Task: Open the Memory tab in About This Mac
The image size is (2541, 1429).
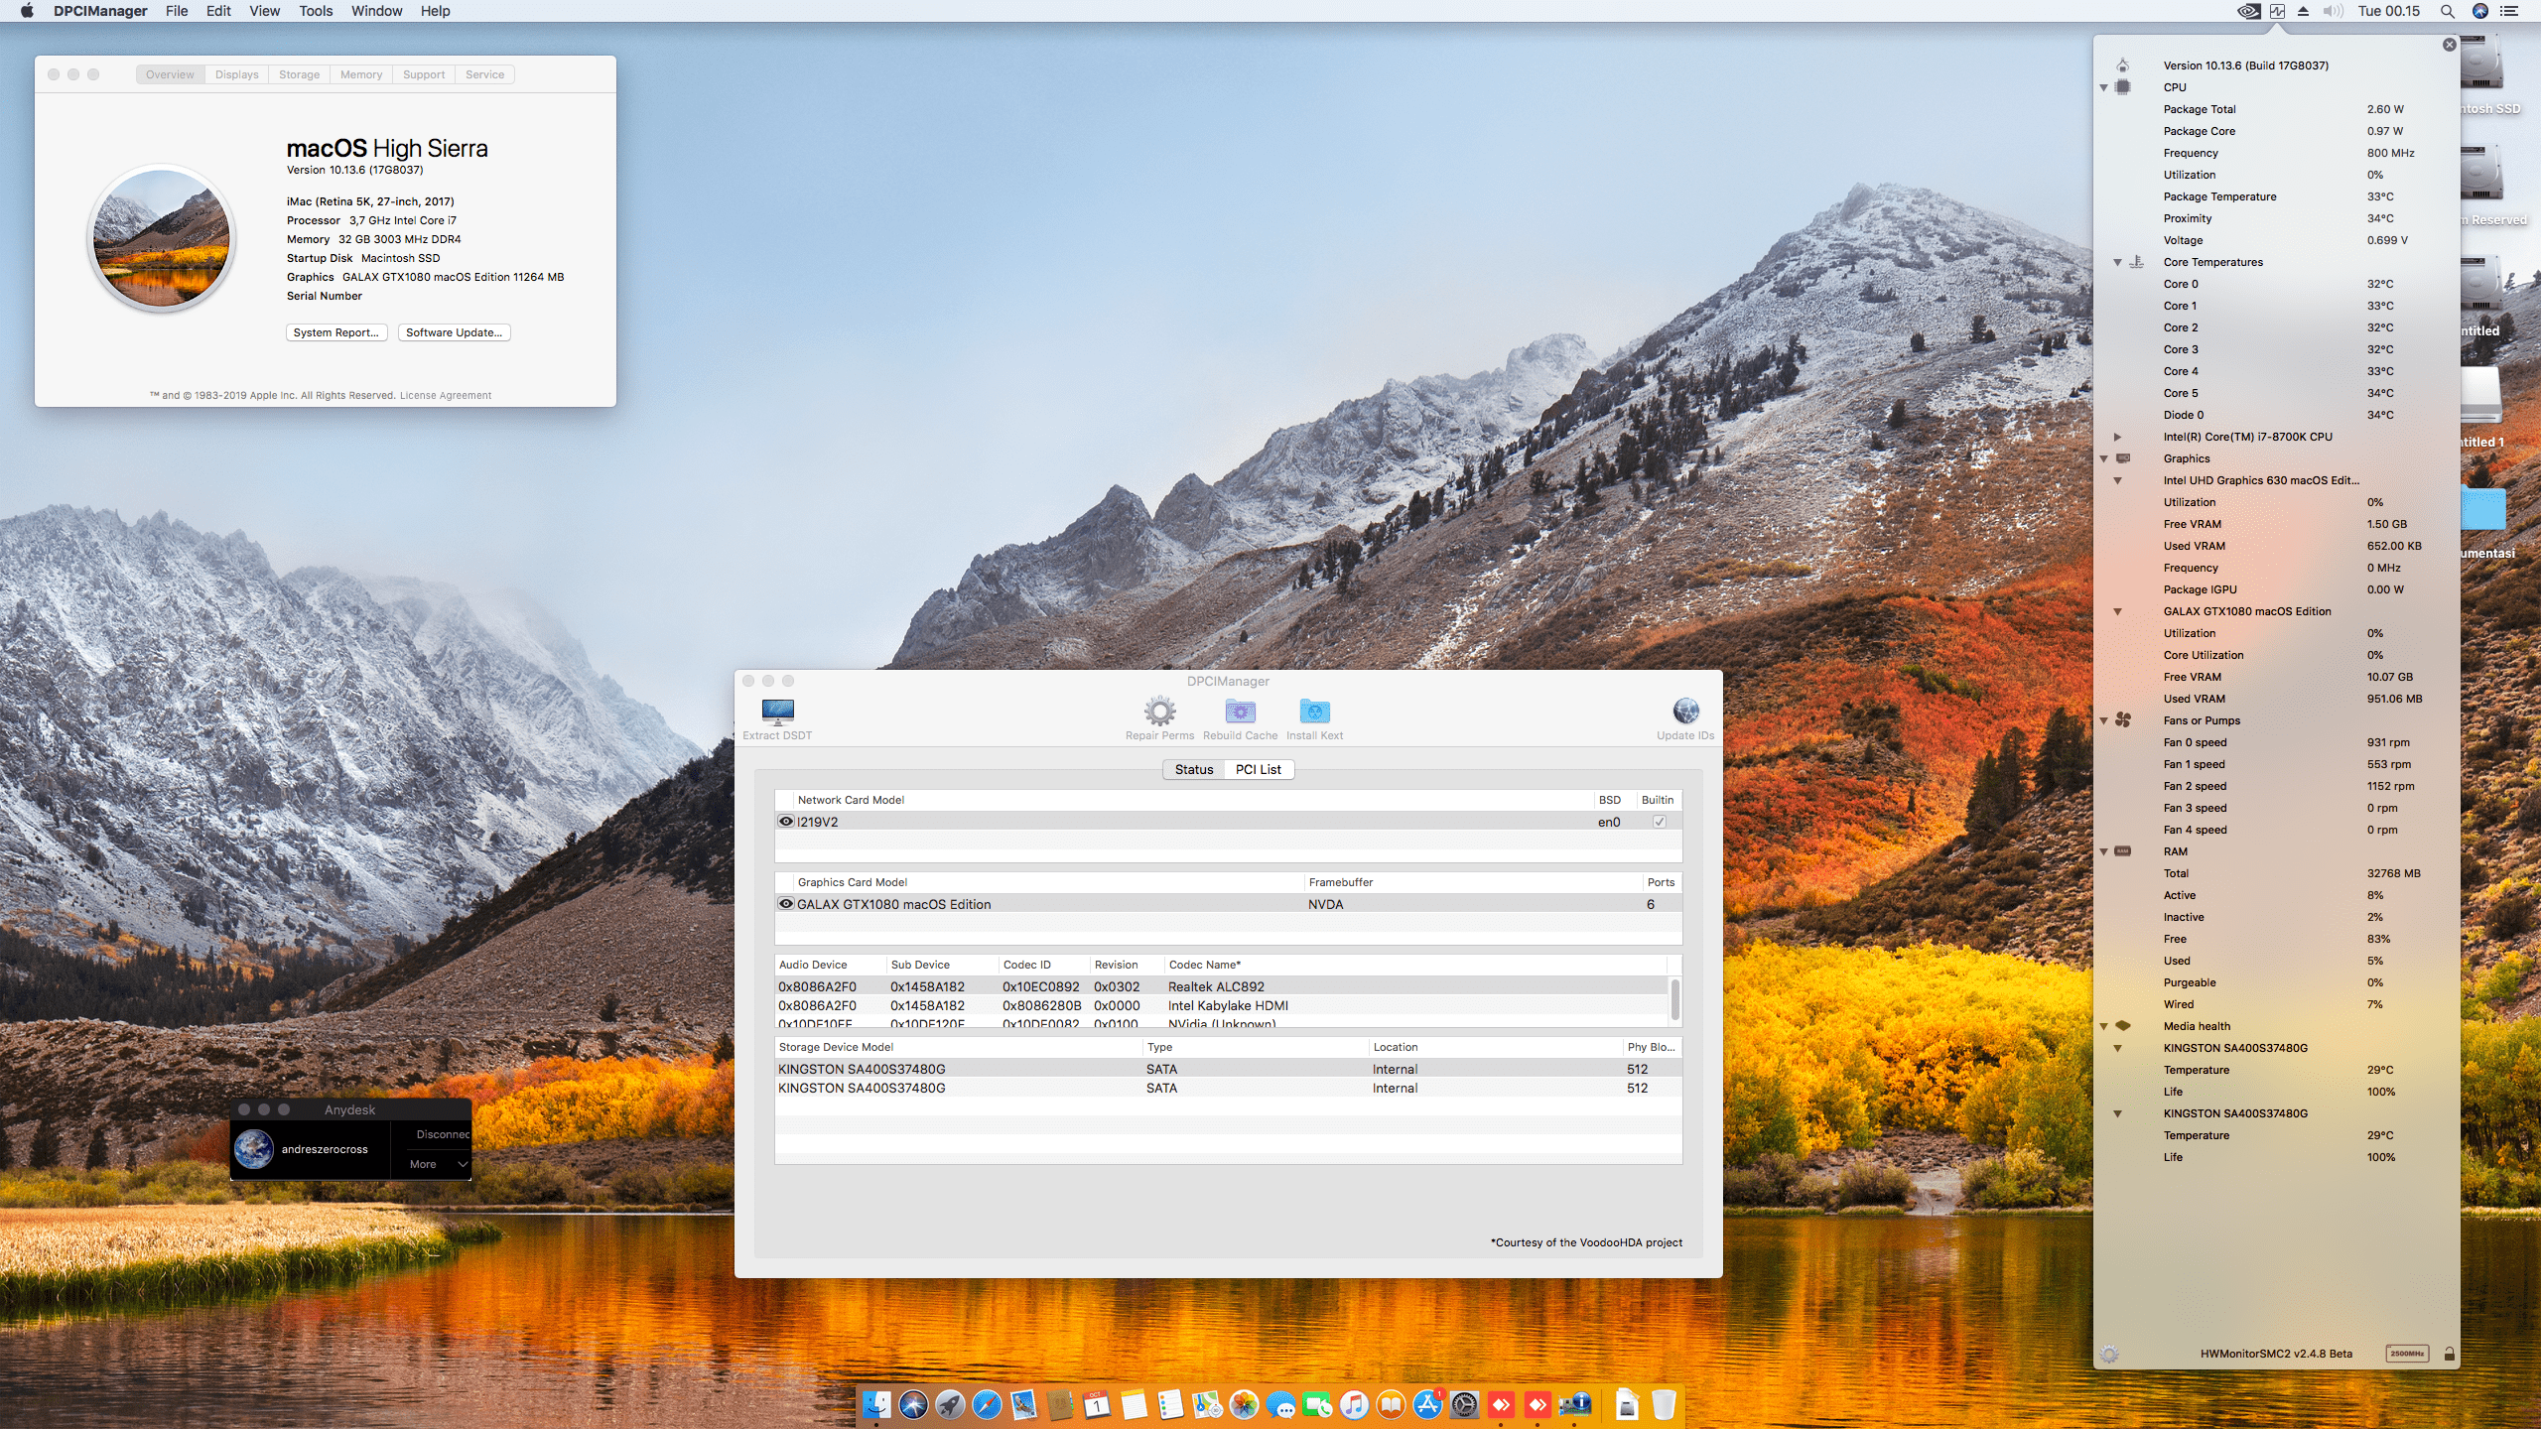Action: click(361, 74)
